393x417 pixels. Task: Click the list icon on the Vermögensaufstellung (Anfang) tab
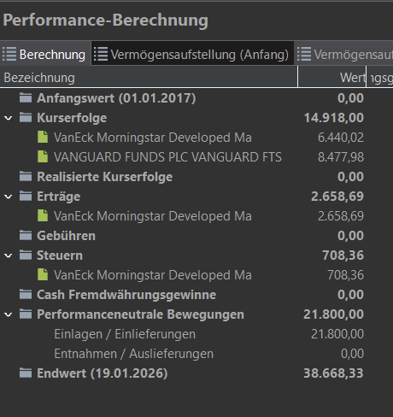(101, 54)
